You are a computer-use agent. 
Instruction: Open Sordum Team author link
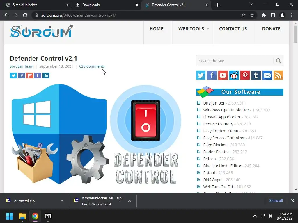click(x=22, y=66)
